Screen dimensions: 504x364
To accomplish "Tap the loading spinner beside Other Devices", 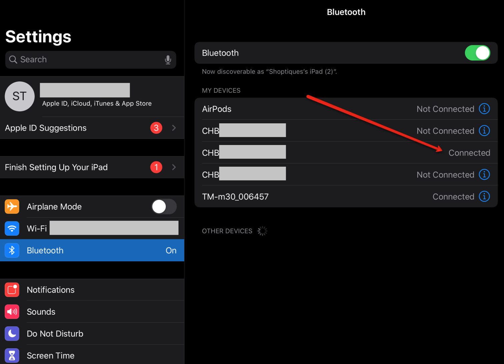I will [263, 231].
